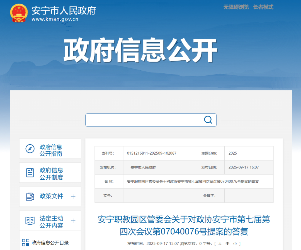Image resolution: width=301 pixels, height=250 pixels.
Task: Click index number 0151216811-202509-102087
Action: [152, 153]
